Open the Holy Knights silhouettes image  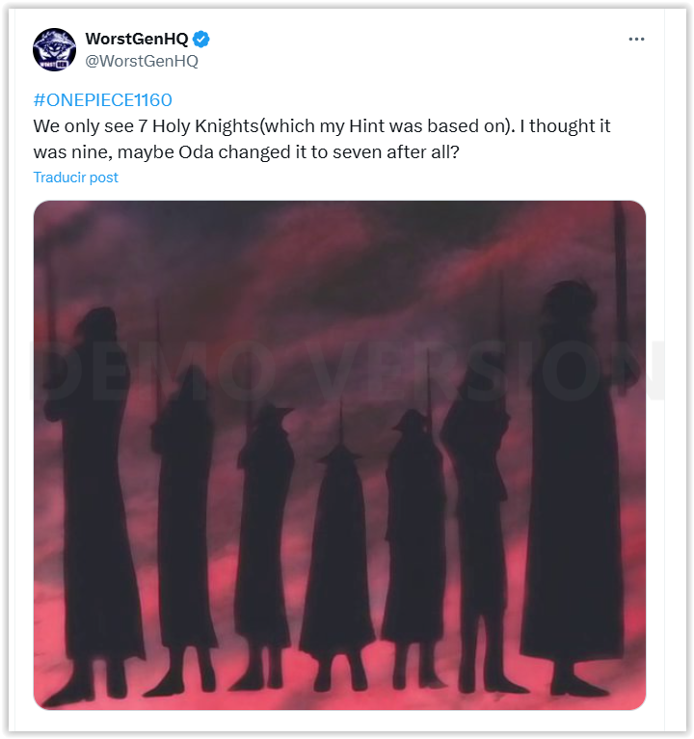click(x=339, y=455)
